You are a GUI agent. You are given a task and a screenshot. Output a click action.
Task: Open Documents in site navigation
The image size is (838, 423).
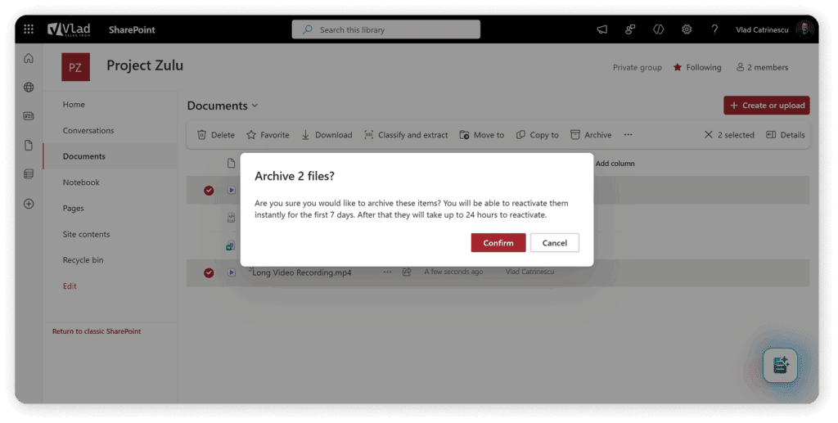point(84,156)
